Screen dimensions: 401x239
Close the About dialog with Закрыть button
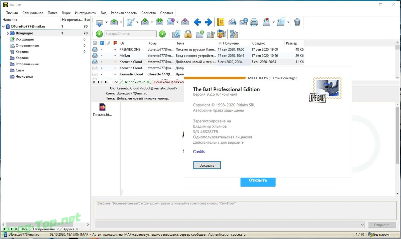click(x=207, y=165)
